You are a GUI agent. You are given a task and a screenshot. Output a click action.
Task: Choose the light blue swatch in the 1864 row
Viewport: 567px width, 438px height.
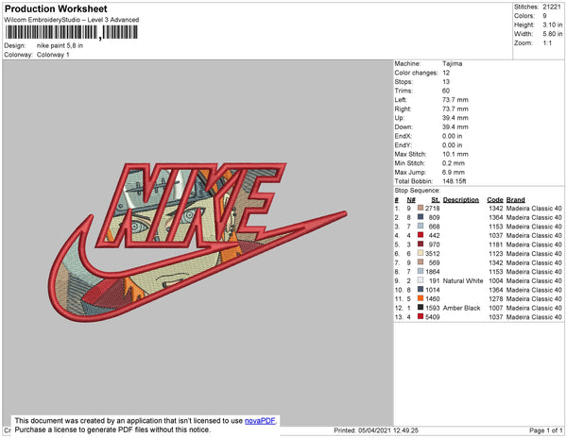coord(421,271)
